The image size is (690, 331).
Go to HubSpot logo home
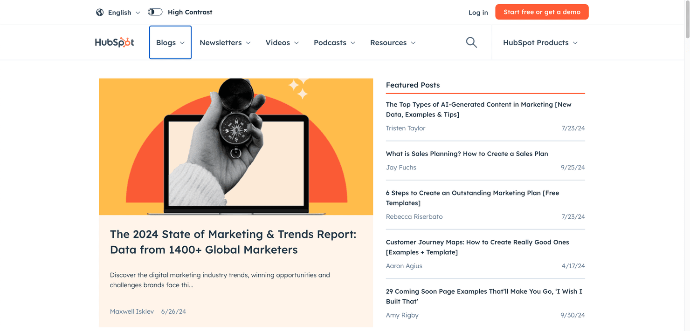point(114,42)
